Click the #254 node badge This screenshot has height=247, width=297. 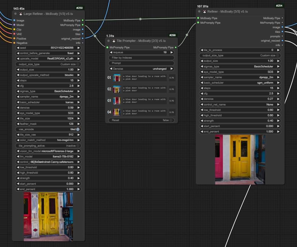pyautogui.click(x=279, y=6)
